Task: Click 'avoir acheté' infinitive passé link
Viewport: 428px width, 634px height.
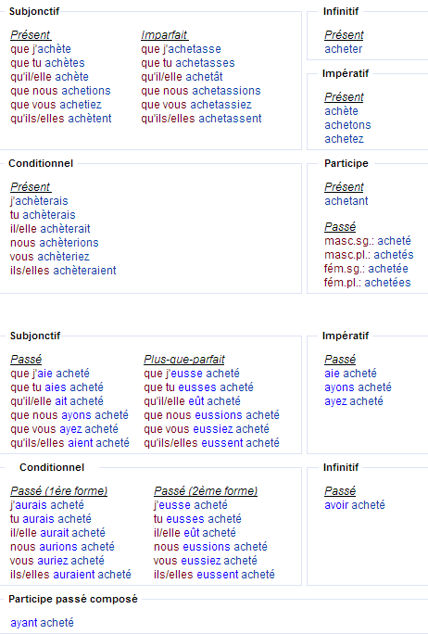Action: click(x=355, y=505)
